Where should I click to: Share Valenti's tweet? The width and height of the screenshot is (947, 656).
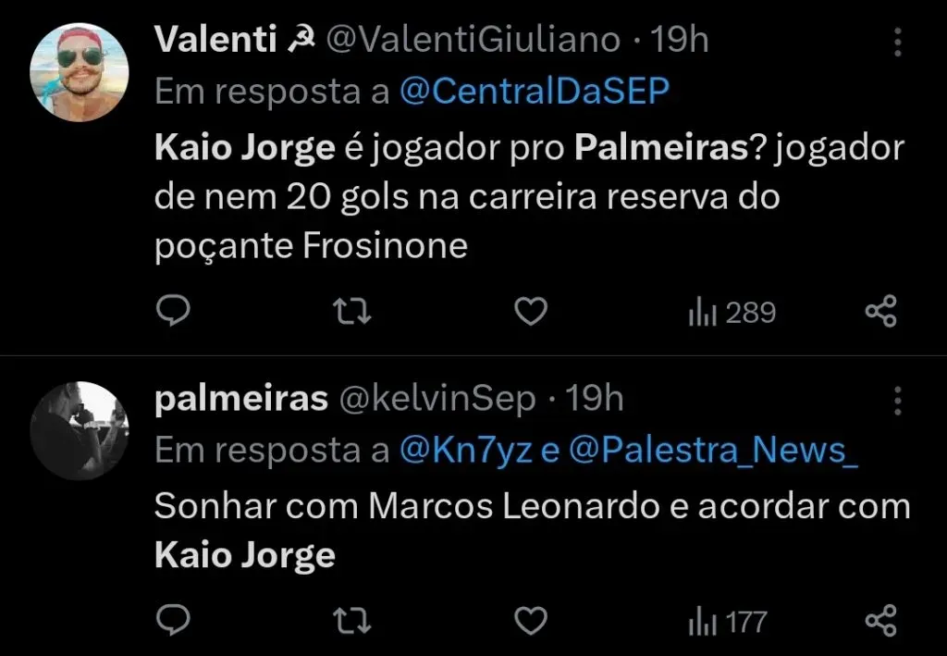[880, 312]
